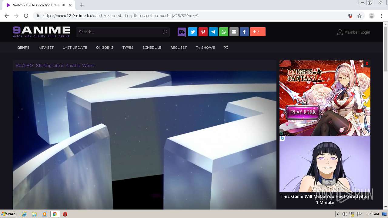Go to 9ANIME home logo
This screenshot has width=388, height=218.
(41, 32)
